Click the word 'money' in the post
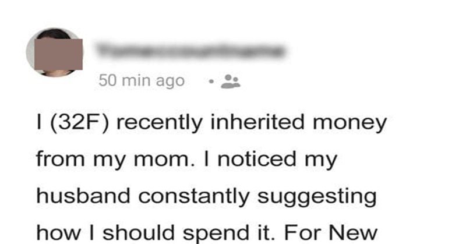Viewport: 466px width, 244px height. point(350,123)
